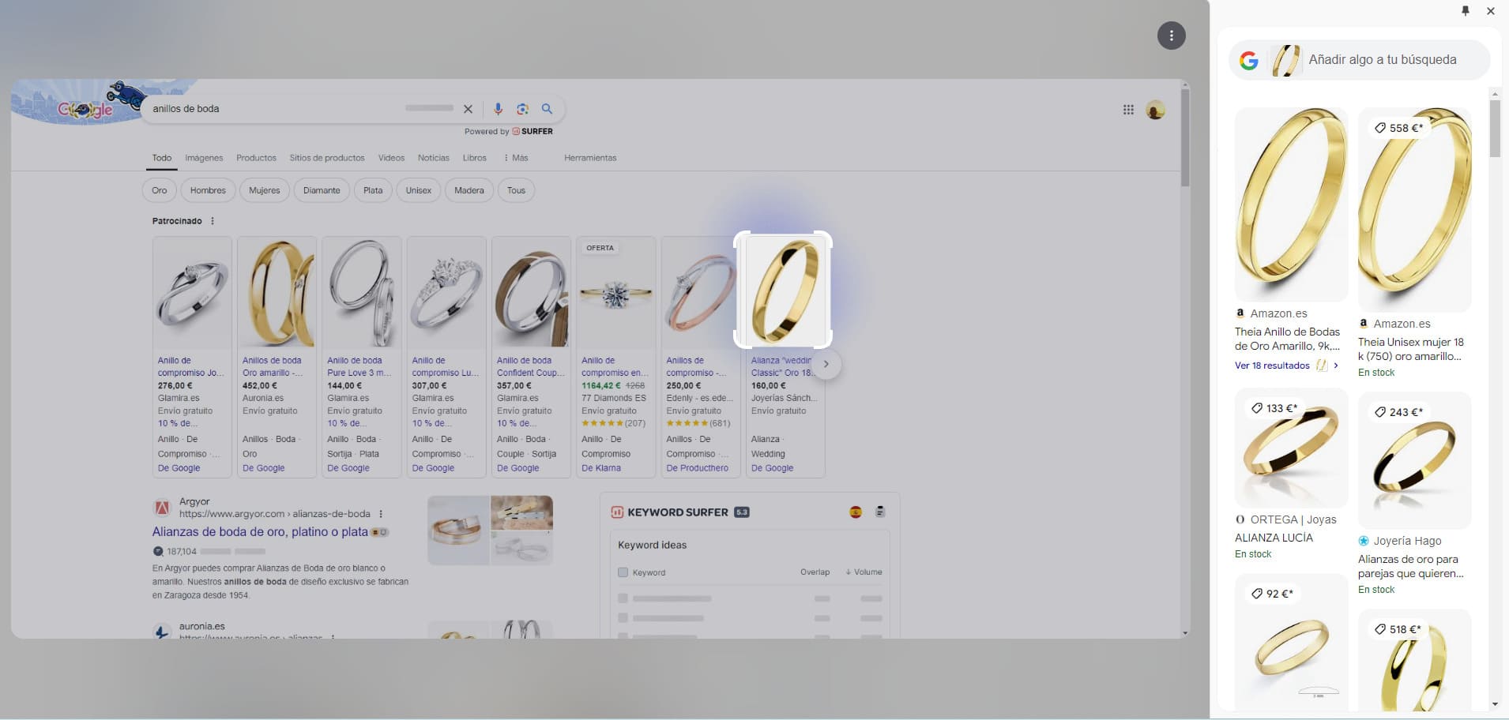Click the 518 € price tag
The height and width of the screenshot is (720, 1509).
1398,629
